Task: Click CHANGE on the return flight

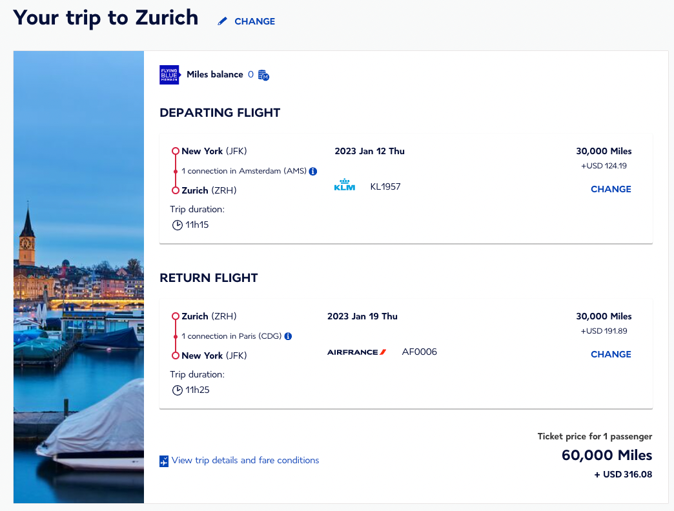Action: [611, 354]
